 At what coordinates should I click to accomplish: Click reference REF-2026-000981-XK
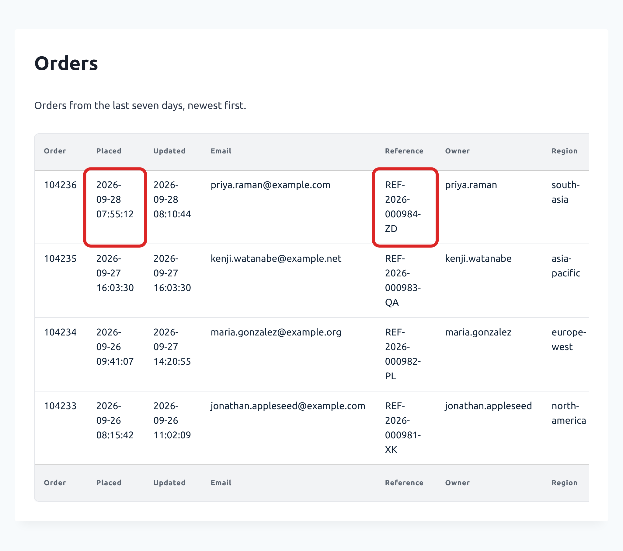pos(403,428)
